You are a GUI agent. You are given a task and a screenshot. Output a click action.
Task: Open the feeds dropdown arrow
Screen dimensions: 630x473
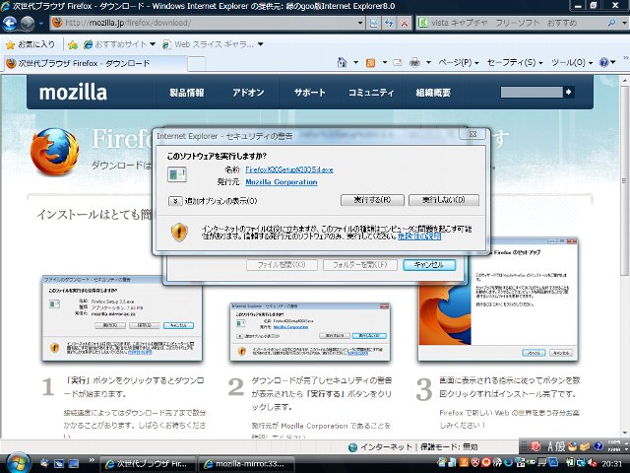(x=385, y=62)
